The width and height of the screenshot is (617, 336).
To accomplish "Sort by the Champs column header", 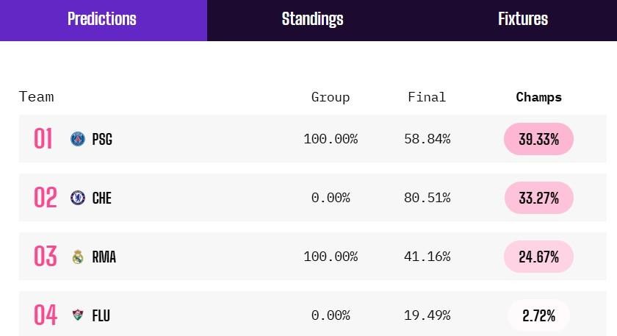I will click(x=538, y=97).
